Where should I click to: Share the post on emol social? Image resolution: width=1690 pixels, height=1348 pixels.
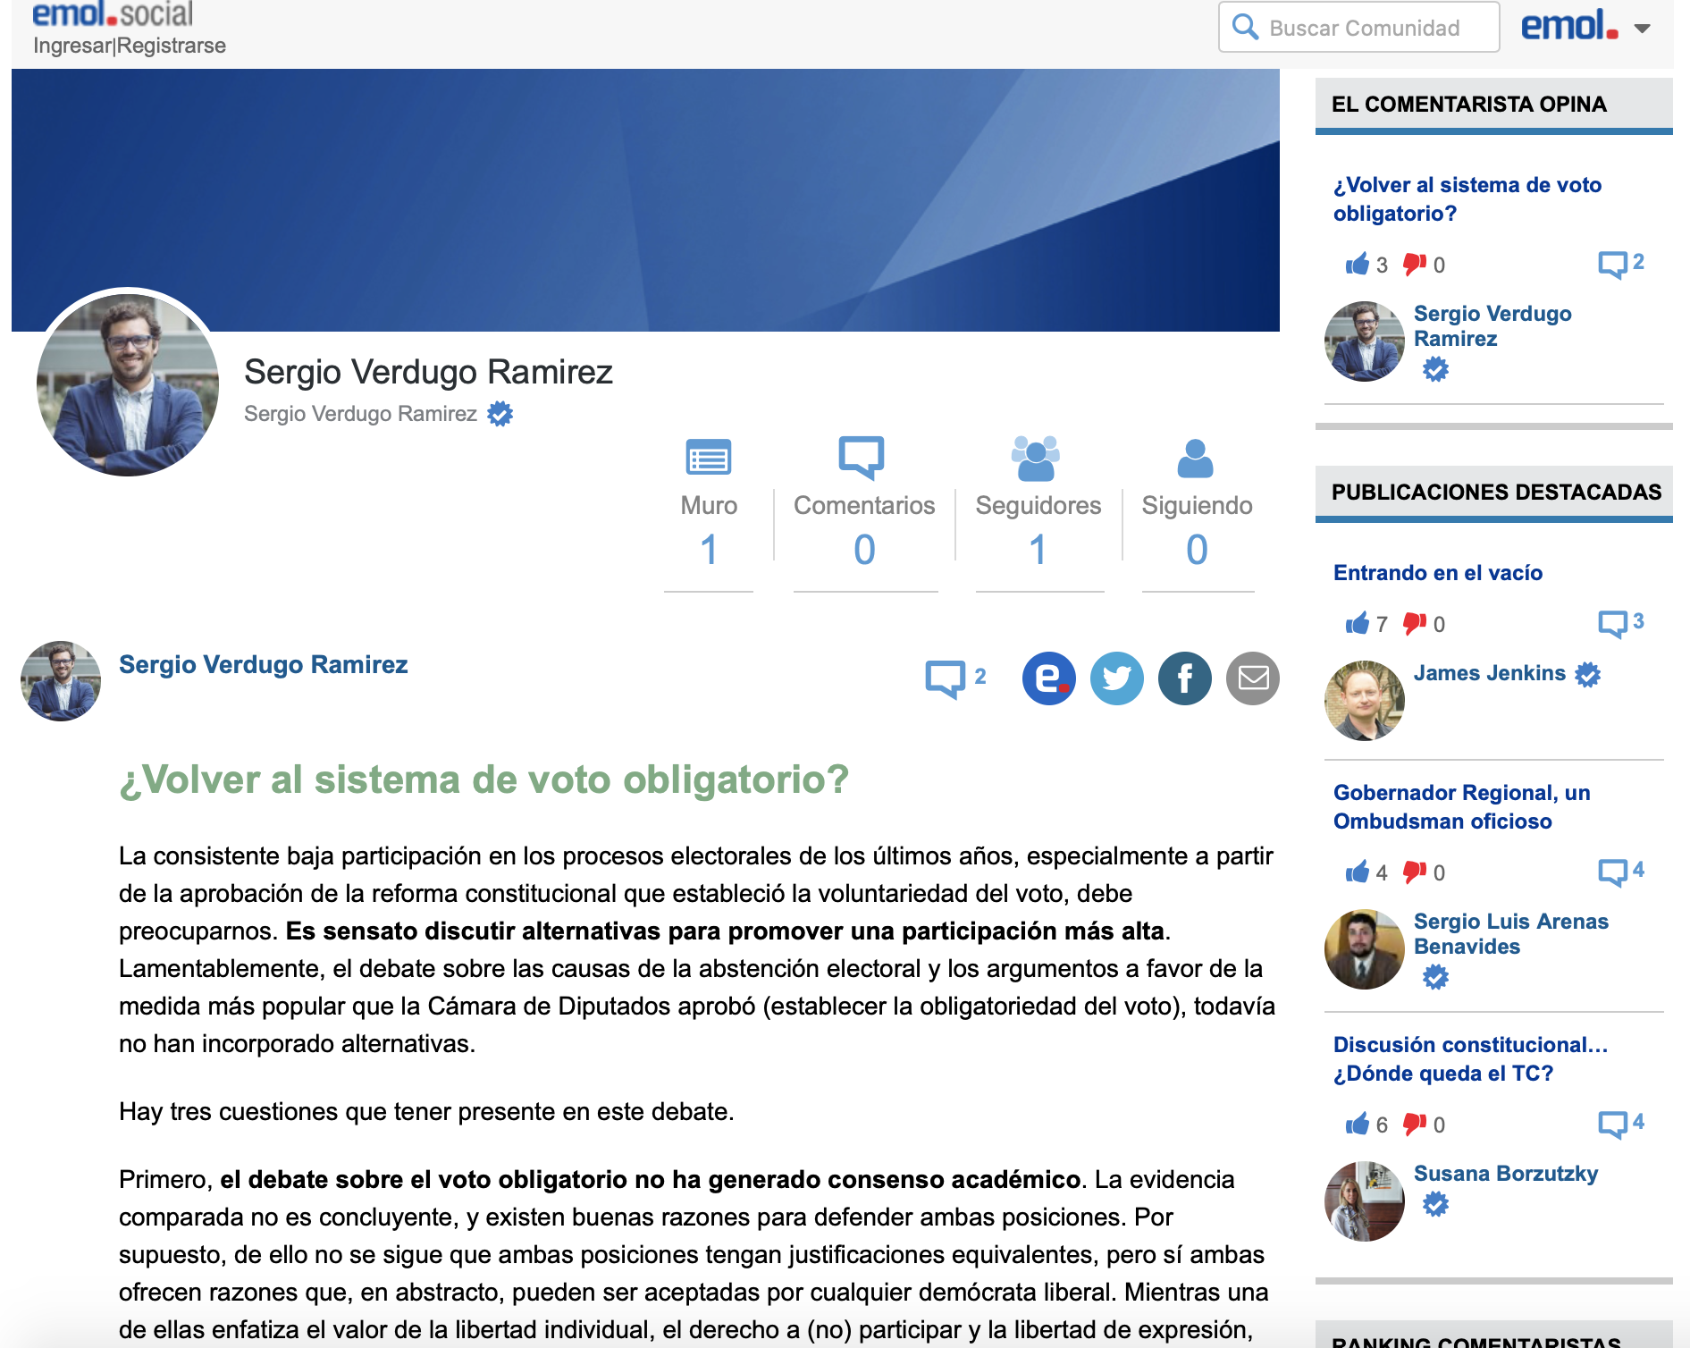tap(1049, 678)
